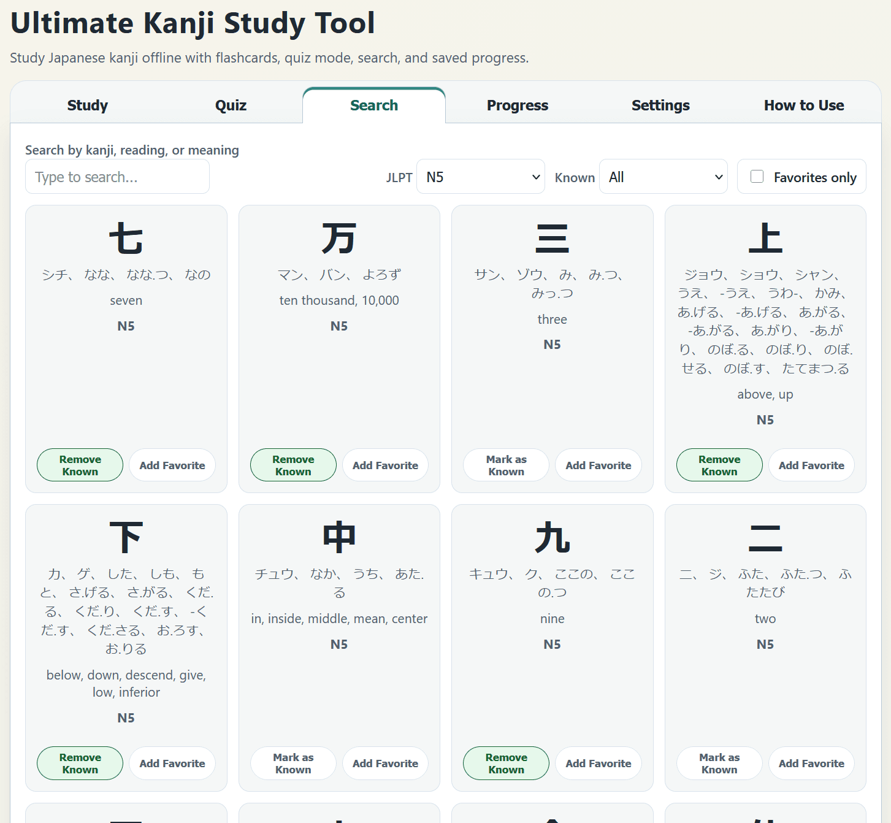Image resolution: width=891 pixels, height=823 pixels.
Task: Add kanji 三 (three) to favorites
Action: 598,465
